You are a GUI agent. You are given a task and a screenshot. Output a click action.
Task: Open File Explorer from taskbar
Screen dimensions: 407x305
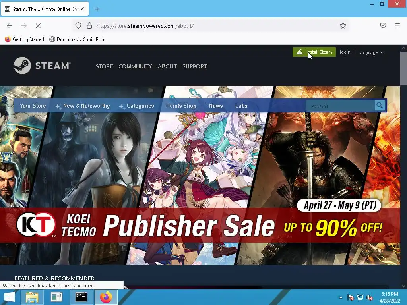[32, 297]
